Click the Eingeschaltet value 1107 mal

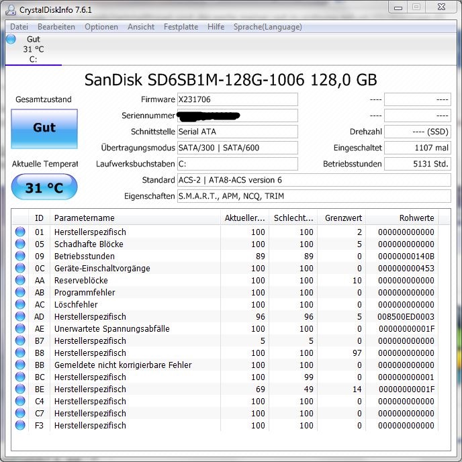[x=418, y=148]
